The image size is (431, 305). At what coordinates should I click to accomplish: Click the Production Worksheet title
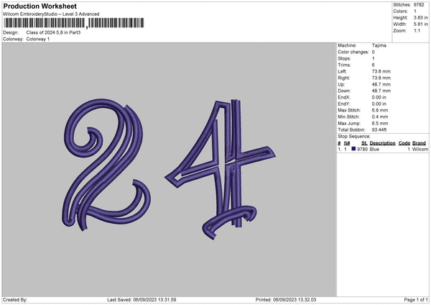point(40,6)
